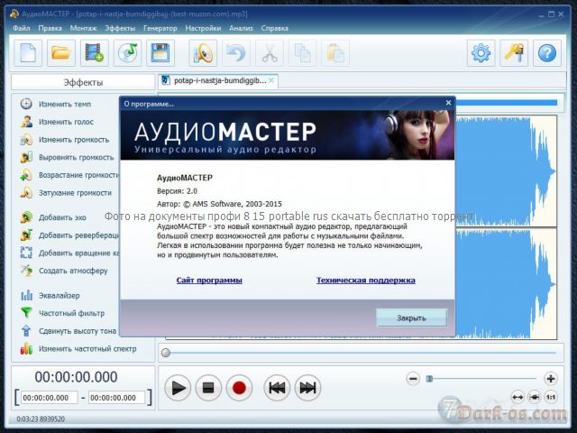Viewport: 577px width, 433px height.
Task: Skip to the end with forward button
Action: (307, 388)
